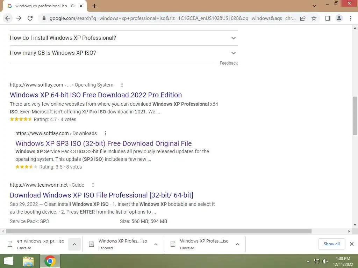Click the Feedback link
Viewport: 358px width, 268px height.
pos(229,63)
